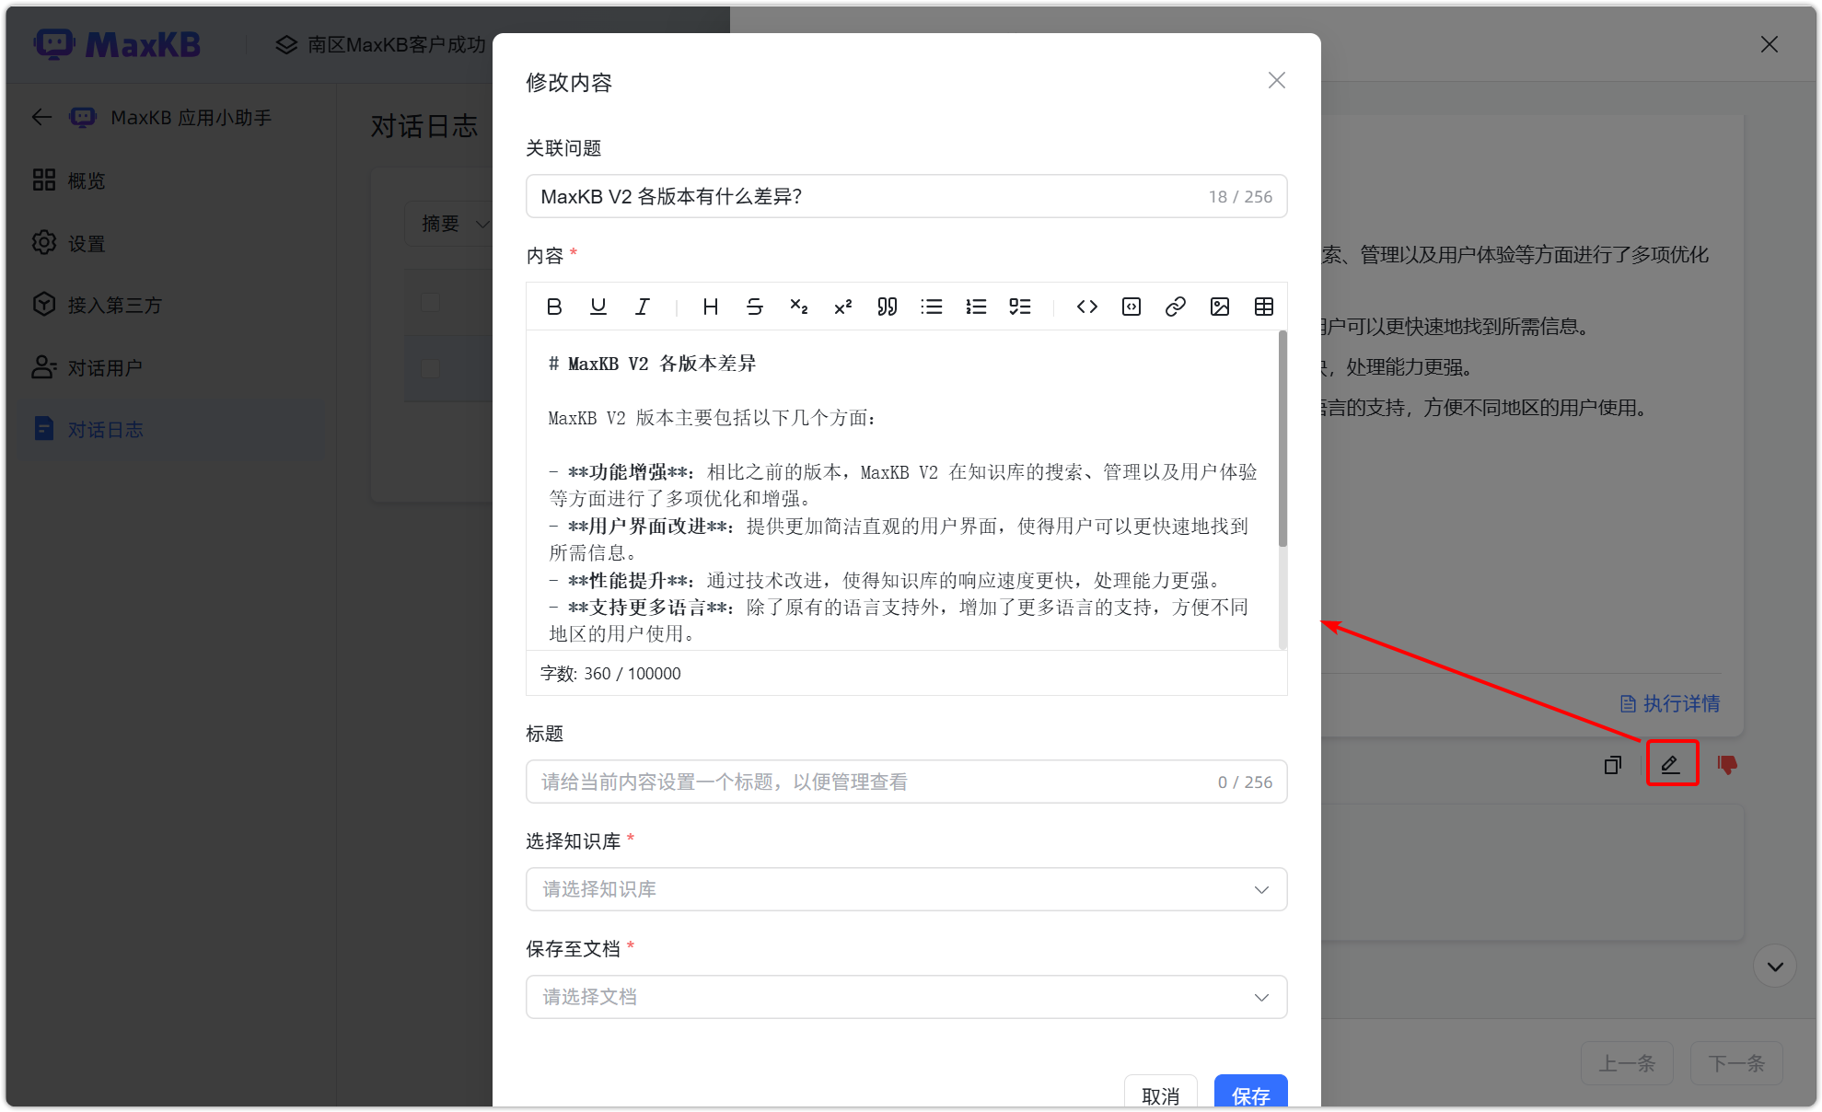
Task: Save the edited content with 保存
Action: [x=1250, y=1095]
